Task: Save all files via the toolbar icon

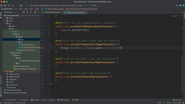Action: pyautogui.click(x=5, y=5)
